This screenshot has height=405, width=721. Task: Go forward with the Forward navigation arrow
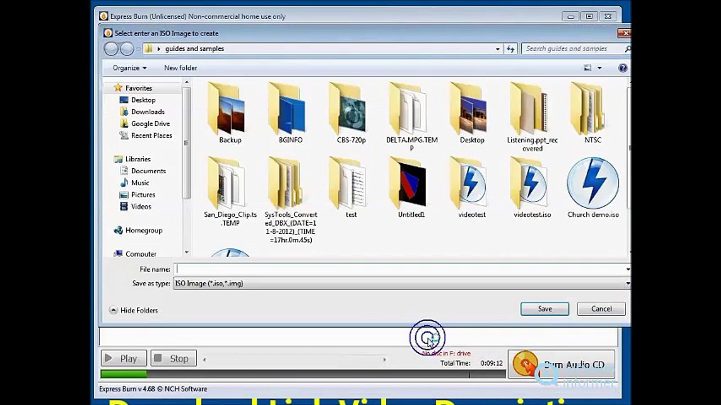(x=127, y=49)
